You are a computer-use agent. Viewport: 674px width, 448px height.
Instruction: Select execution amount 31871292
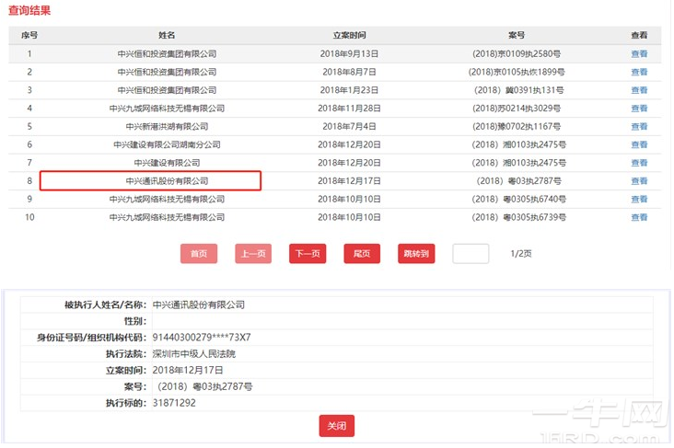(x=174, y=403)
